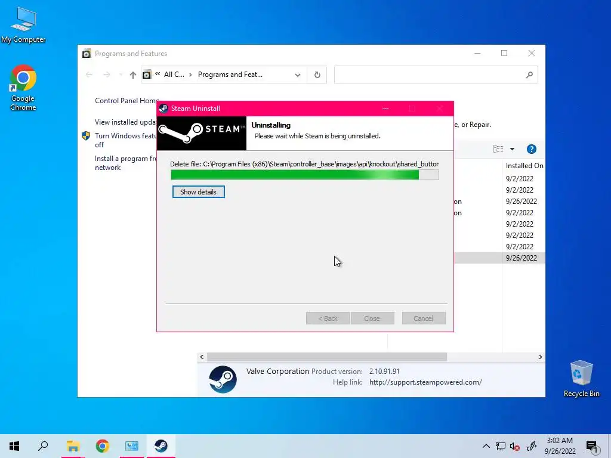Click Cancel in Steam Uninstall dialog

coord(424,318)
